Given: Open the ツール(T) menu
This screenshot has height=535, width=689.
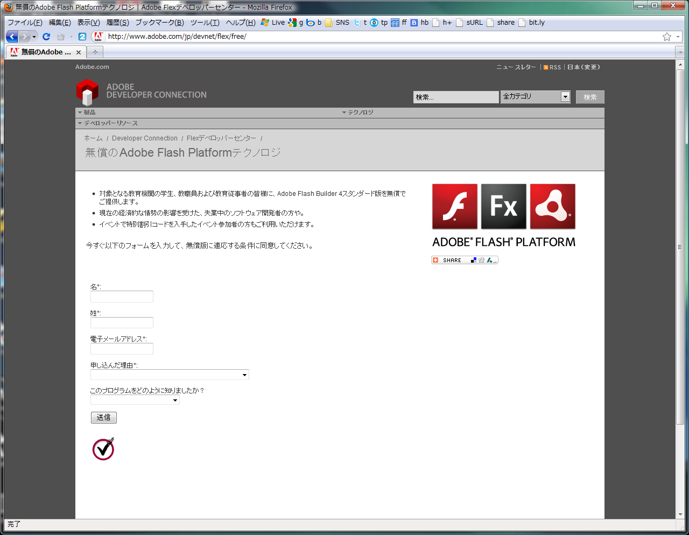Looking at the screenshot, I should coord(205,23).
